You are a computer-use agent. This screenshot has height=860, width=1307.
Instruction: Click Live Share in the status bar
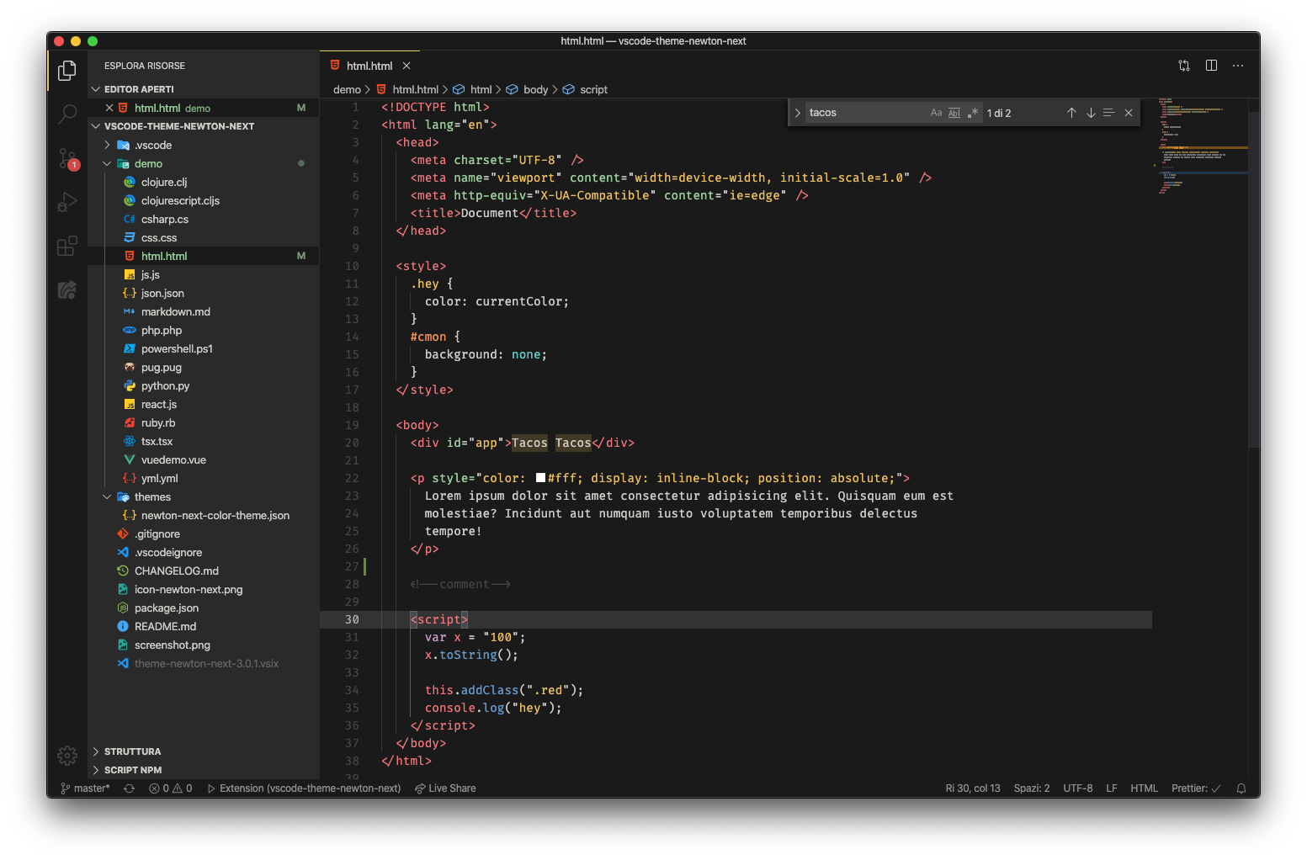pyautogui.click(x=445, y=788)
